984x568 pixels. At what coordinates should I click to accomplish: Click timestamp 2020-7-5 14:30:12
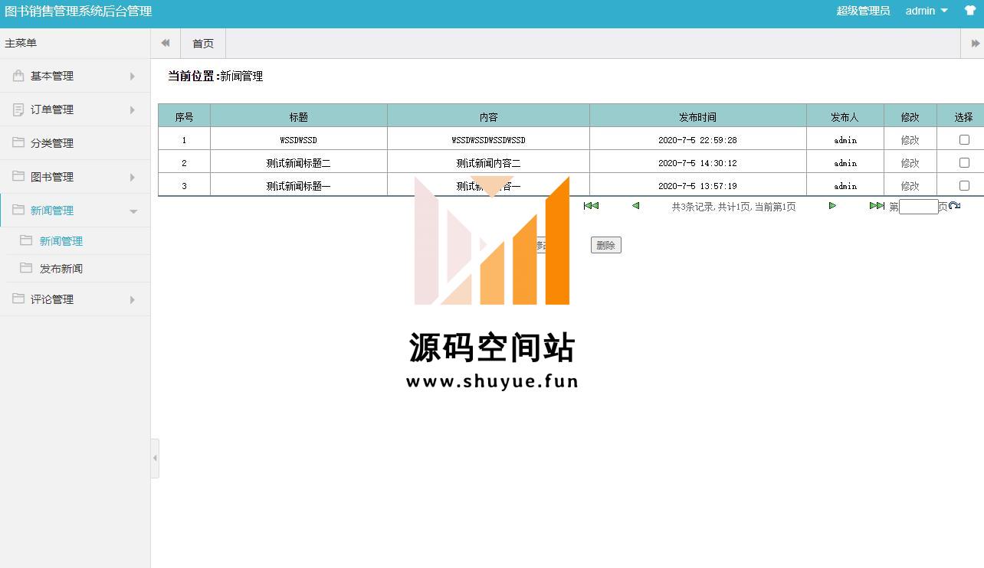[697, 163]
